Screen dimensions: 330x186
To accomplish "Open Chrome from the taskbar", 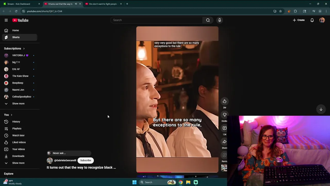I will tap(181, 182).
